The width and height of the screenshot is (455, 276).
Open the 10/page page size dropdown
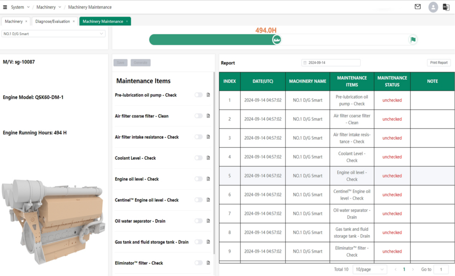[x=370, y=269]
